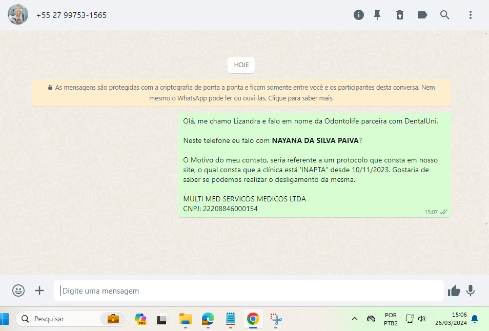Click the CNPJ: 22208846000154 line
Image resolution: width=489 pixels, height=331 pixels.
(x=220, y=209)
